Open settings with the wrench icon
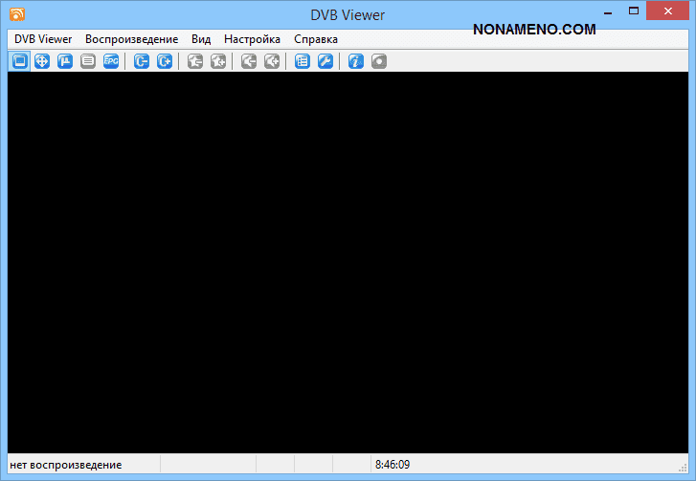The image size is (696, 481). (326, 61)
